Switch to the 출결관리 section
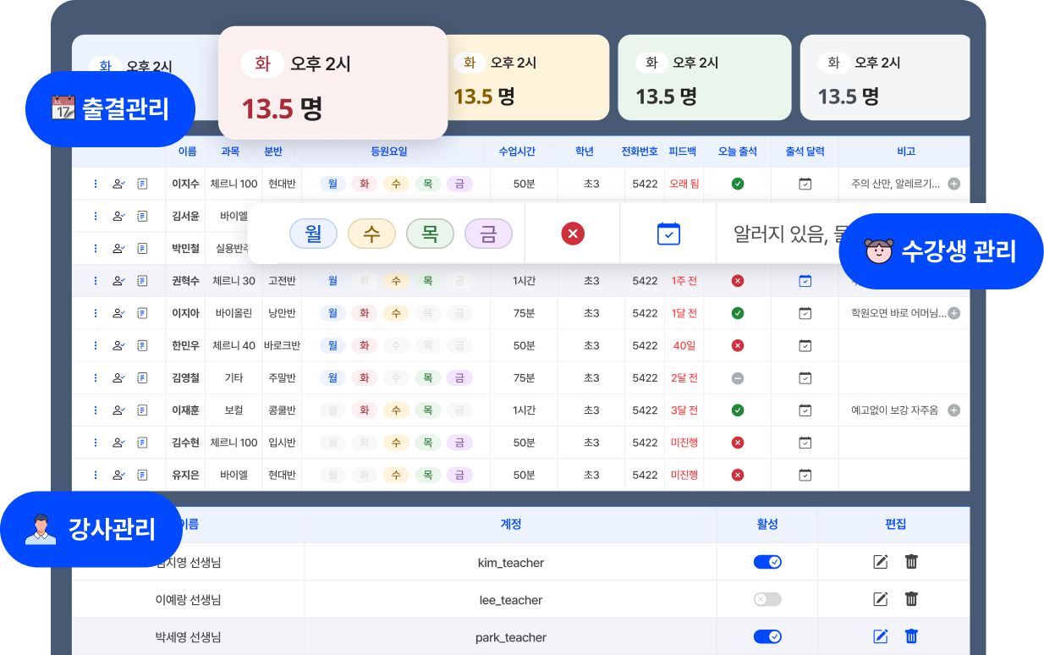This screenshot has height=655, width=1044. 111,108
